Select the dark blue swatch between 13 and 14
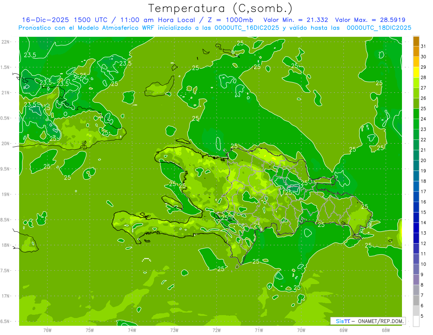 point(416,228)
